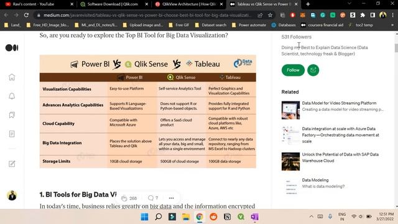Open Windows Start menu
The height and width of the screenshot is (224, 398).
(x=144, y=217)
